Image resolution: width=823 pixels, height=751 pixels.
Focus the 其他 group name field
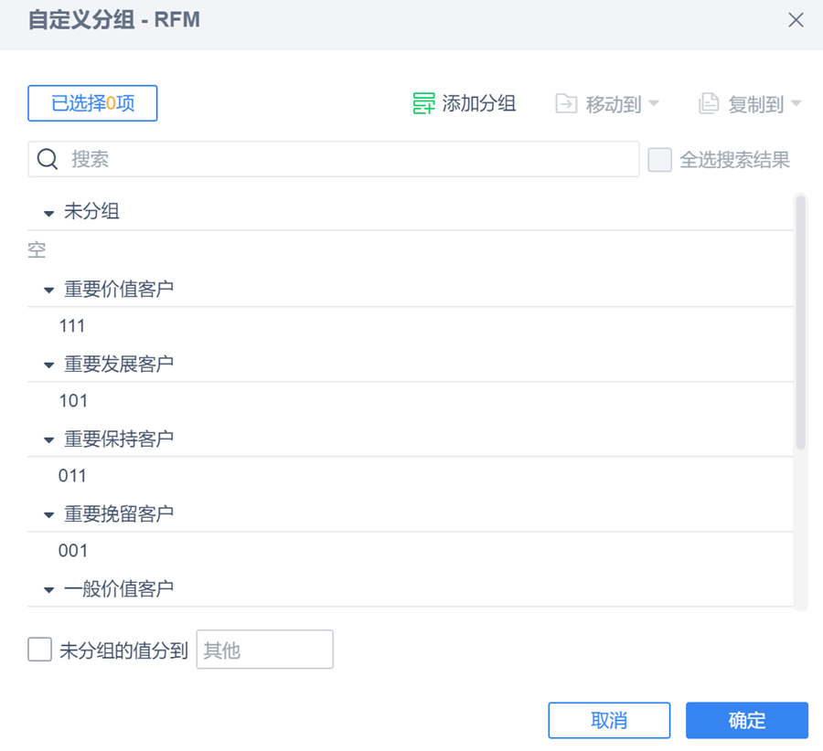264,650
